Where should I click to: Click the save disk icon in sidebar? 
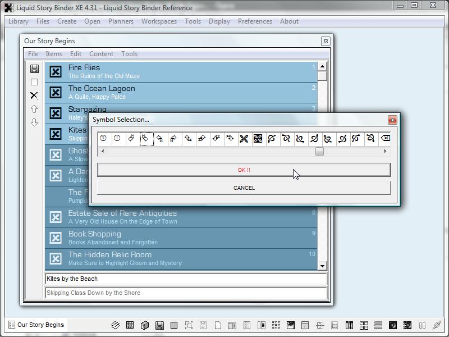(34, 69)
